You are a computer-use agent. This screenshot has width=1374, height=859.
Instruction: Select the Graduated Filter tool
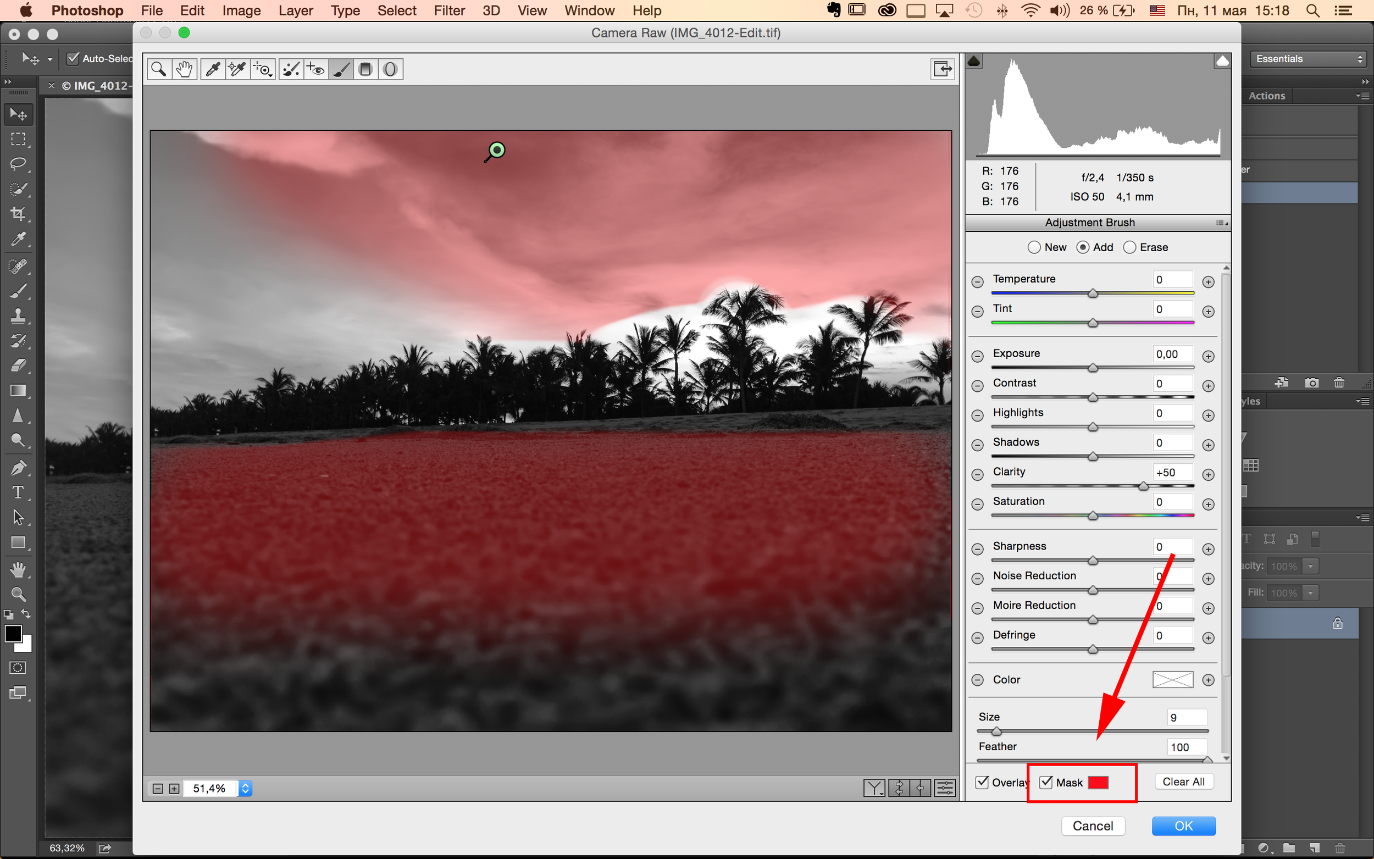point(365,69)
